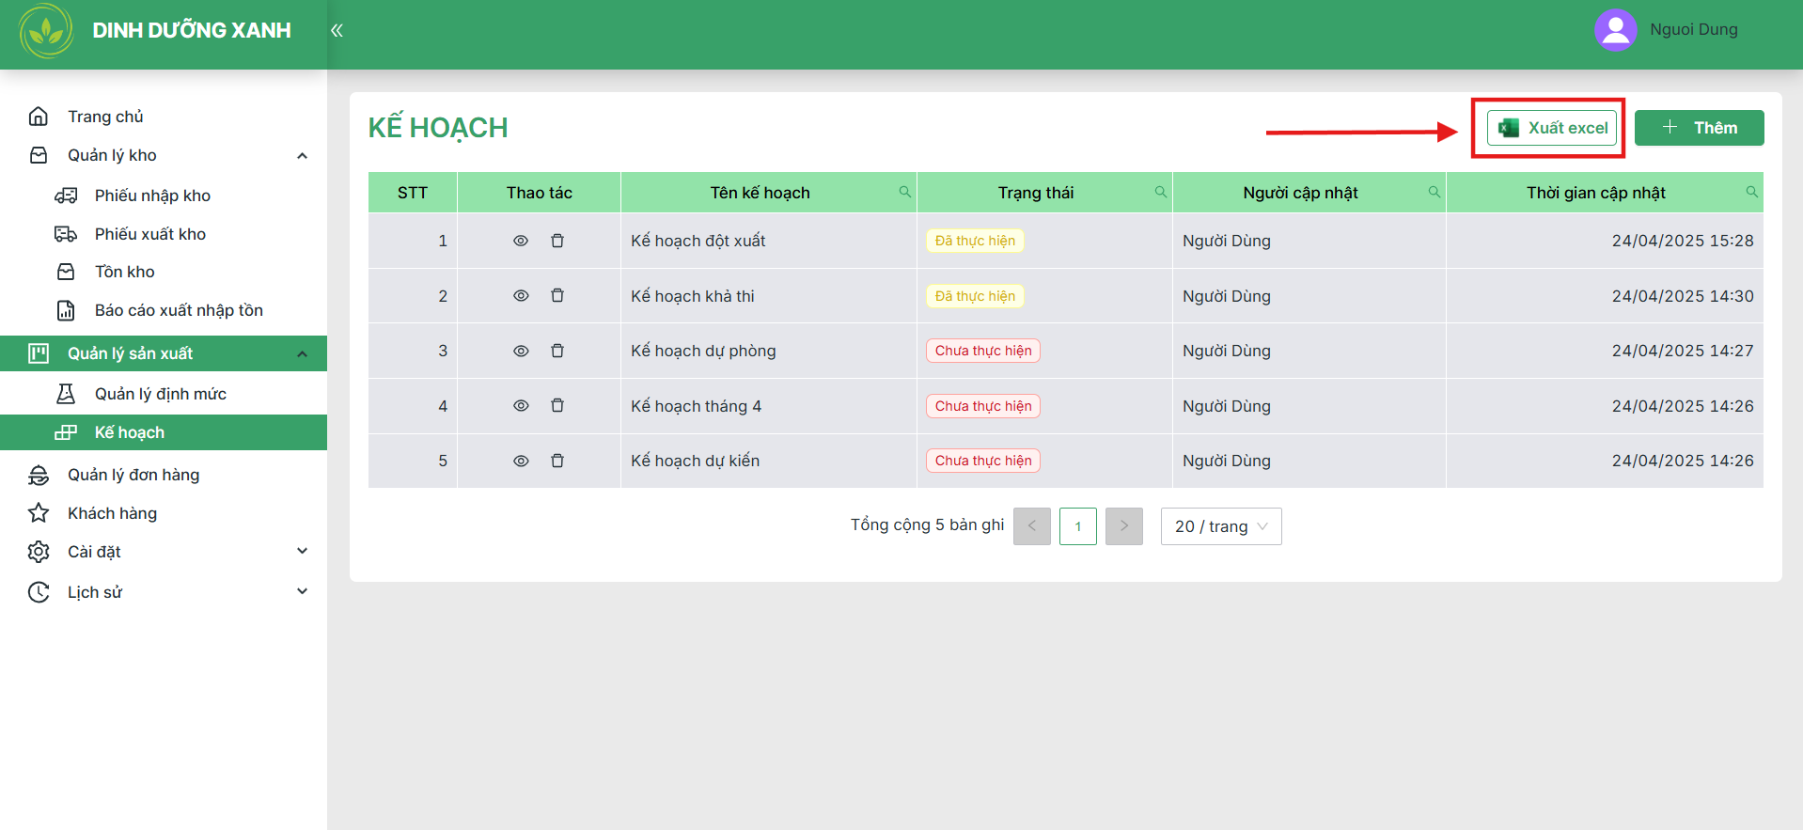
Task: Click timestamp 24/04/2025 15:28
Action: coord(1683,241)
